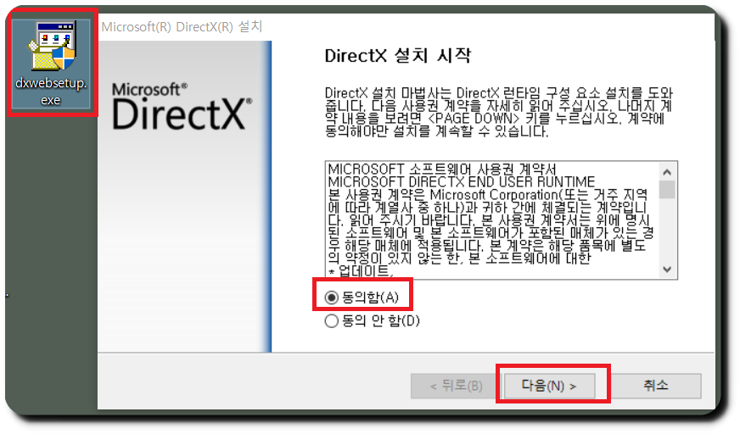
Task: Click the 'MICROSOFT DIRECTX END USER RUNTIME' line
Action: (462, 182)
